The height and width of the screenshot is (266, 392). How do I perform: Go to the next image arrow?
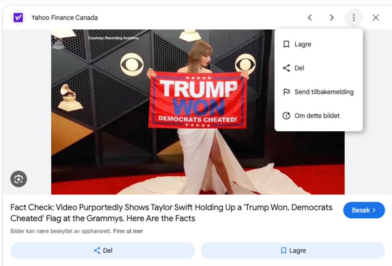pos(332,18)
